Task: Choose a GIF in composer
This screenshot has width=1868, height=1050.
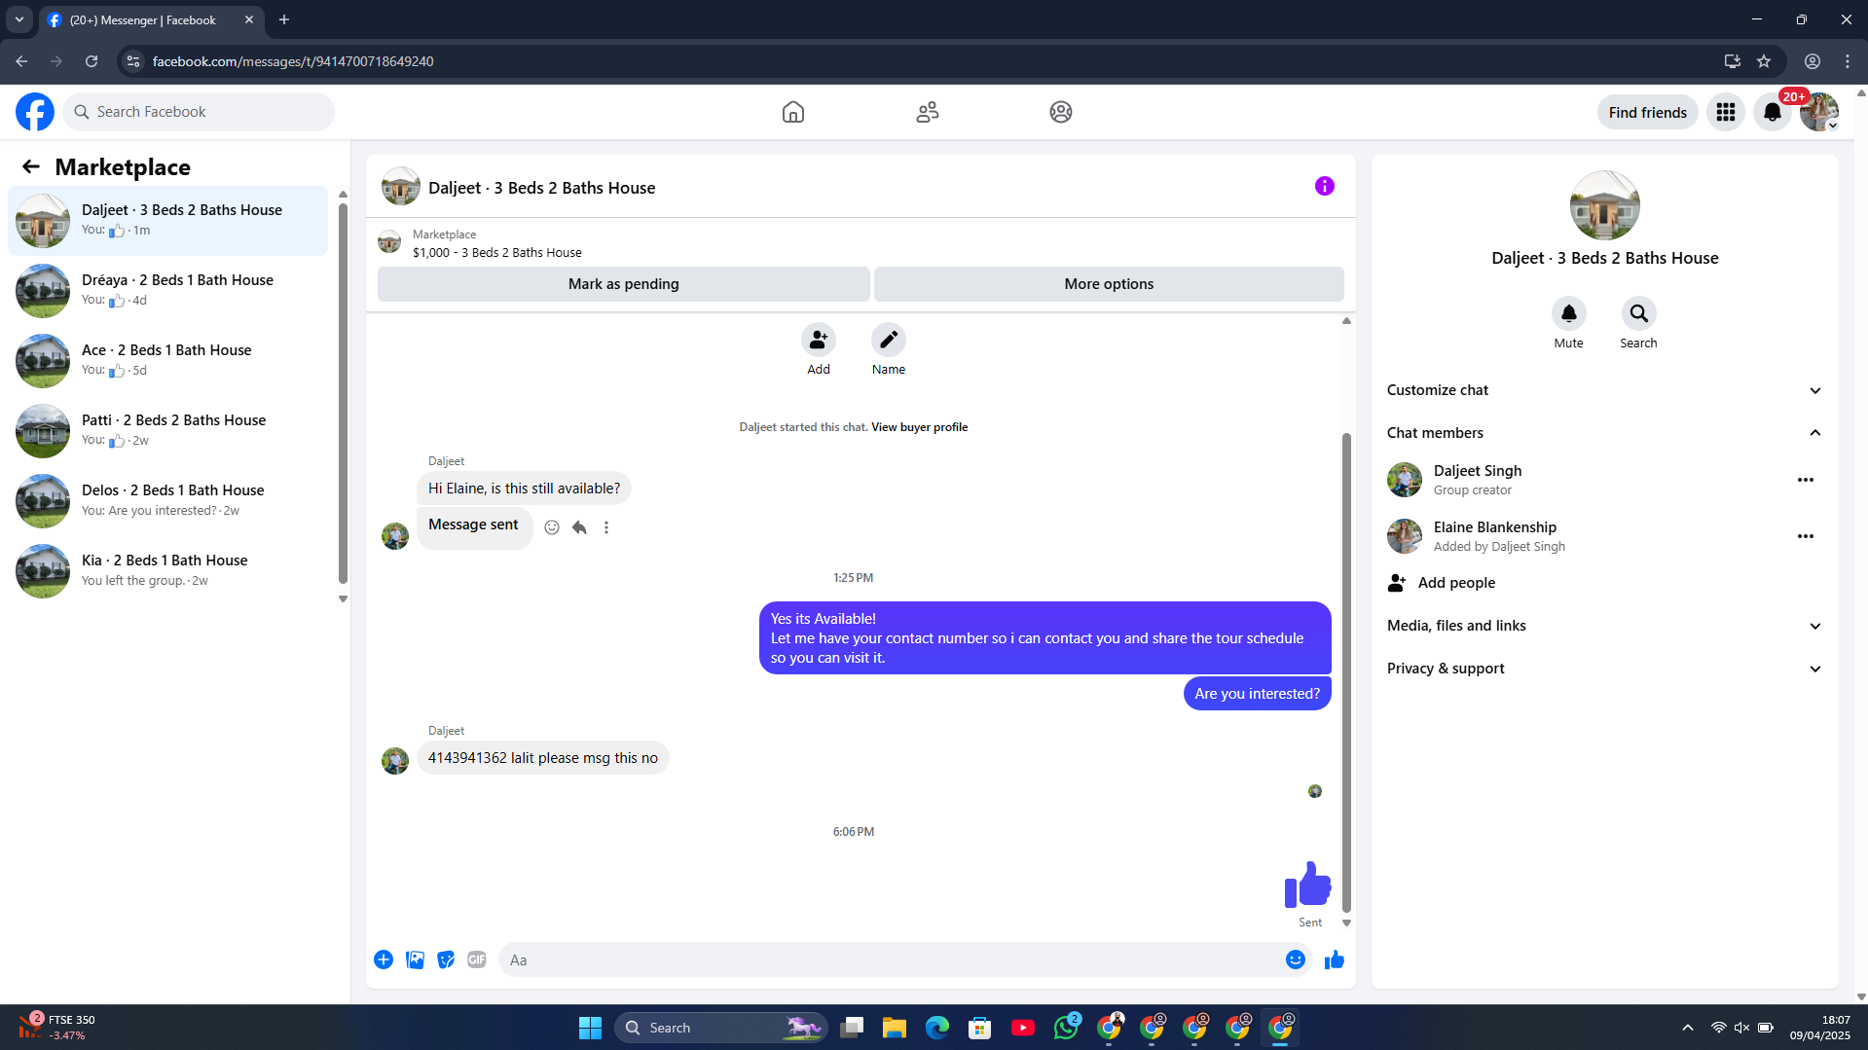Action: click(477, 959)
